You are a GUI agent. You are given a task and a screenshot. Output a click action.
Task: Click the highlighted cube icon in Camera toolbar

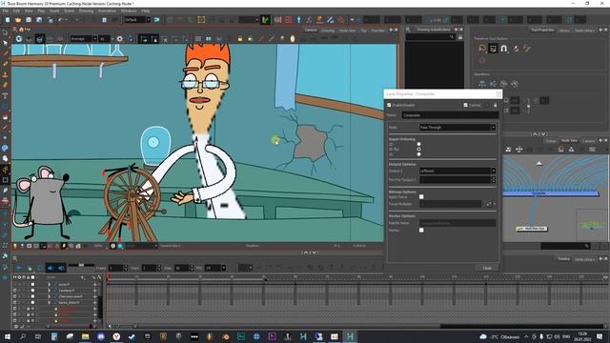coord(40,39)
